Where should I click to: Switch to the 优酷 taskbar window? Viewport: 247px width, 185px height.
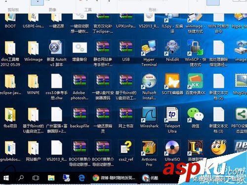coord(150,178)
